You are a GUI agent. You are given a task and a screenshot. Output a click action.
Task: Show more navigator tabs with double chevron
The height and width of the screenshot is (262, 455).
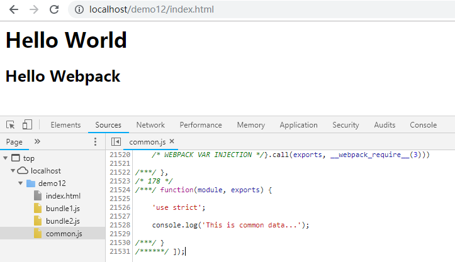pyautogui.click(x=37, y=141)
